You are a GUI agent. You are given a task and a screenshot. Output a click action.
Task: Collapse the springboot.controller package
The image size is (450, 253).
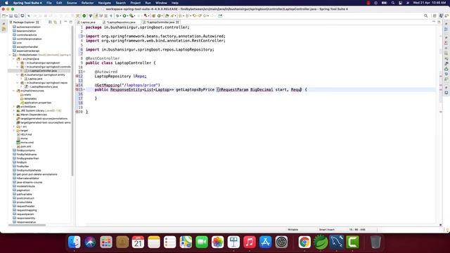(18, 67)
